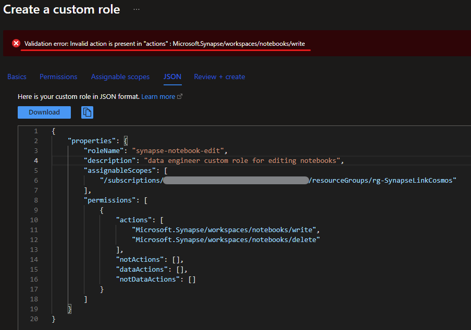
Task: Click the "properties" key on line 2
Action: pyautogui.click(x=92, y=141)
